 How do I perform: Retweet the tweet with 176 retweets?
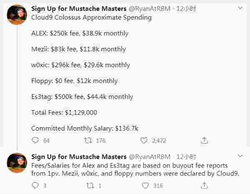(x=88, y=141)
